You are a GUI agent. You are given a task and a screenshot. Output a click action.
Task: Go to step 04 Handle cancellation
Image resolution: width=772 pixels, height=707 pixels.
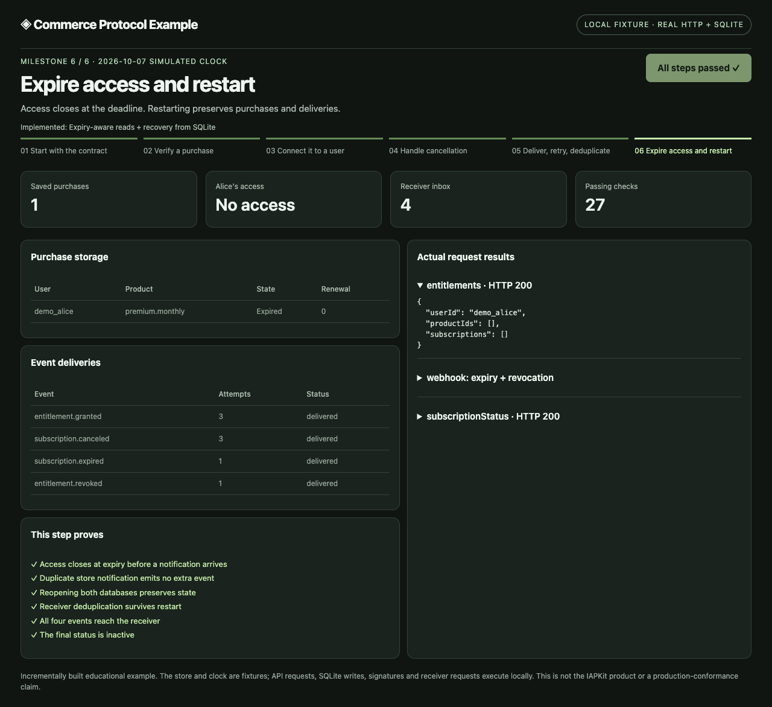pos(448,147)
